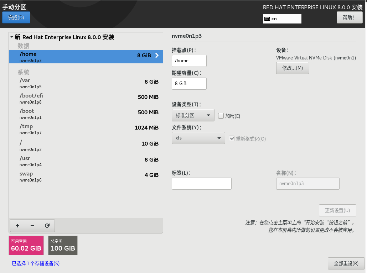Open the 已选择 1 个存储设备(S) link
The height and width of the screenshot is (273, 367).
click(x=36, y=263)
